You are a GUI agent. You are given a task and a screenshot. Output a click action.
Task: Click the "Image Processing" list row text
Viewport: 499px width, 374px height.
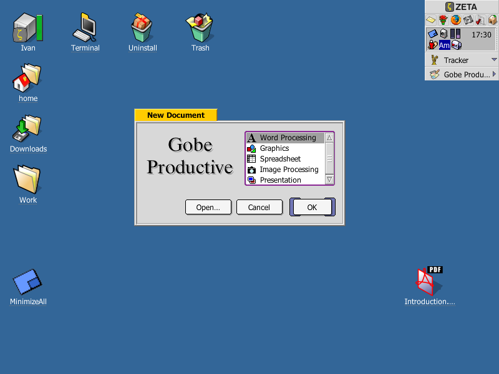point(289,170)
